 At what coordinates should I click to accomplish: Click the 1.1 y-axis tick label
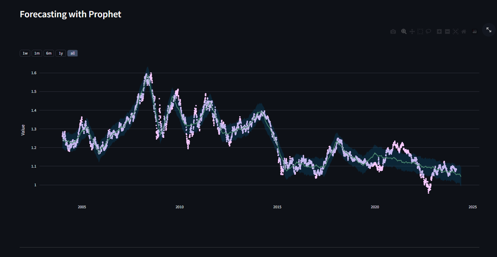pyautogui.click(x=34, y=166)
